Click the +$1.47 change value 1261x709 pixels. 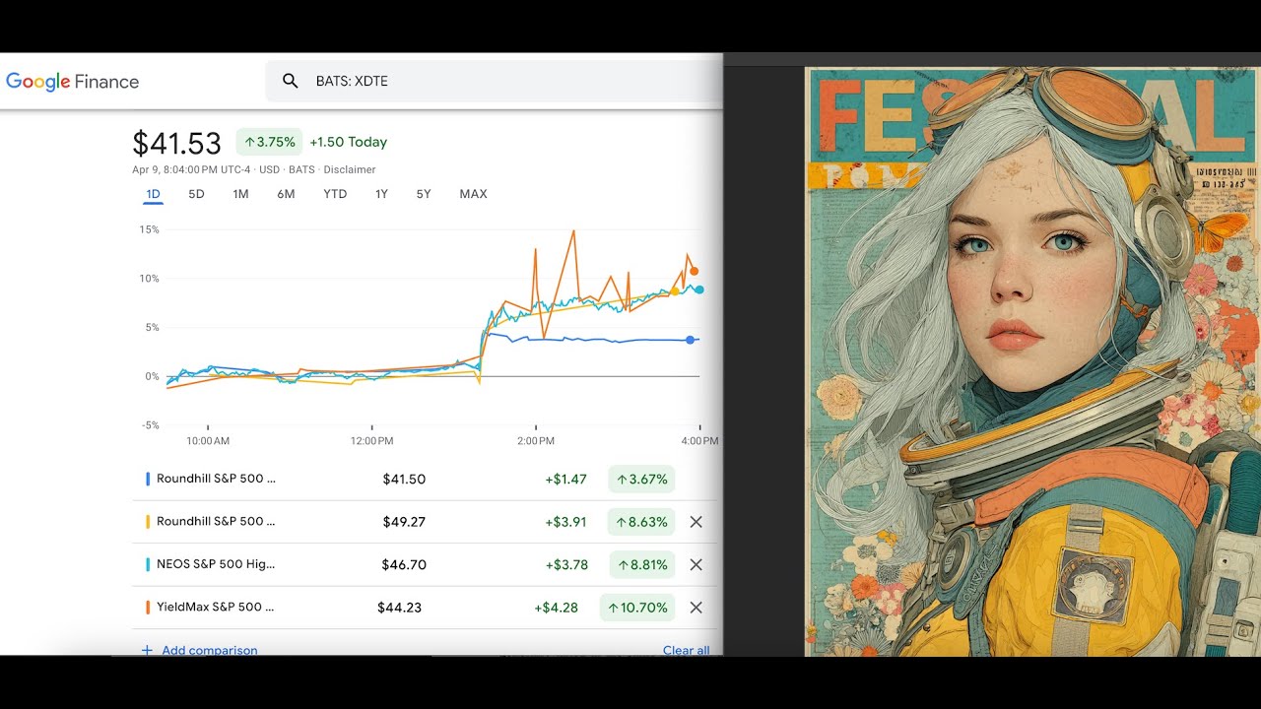[565, 480]
